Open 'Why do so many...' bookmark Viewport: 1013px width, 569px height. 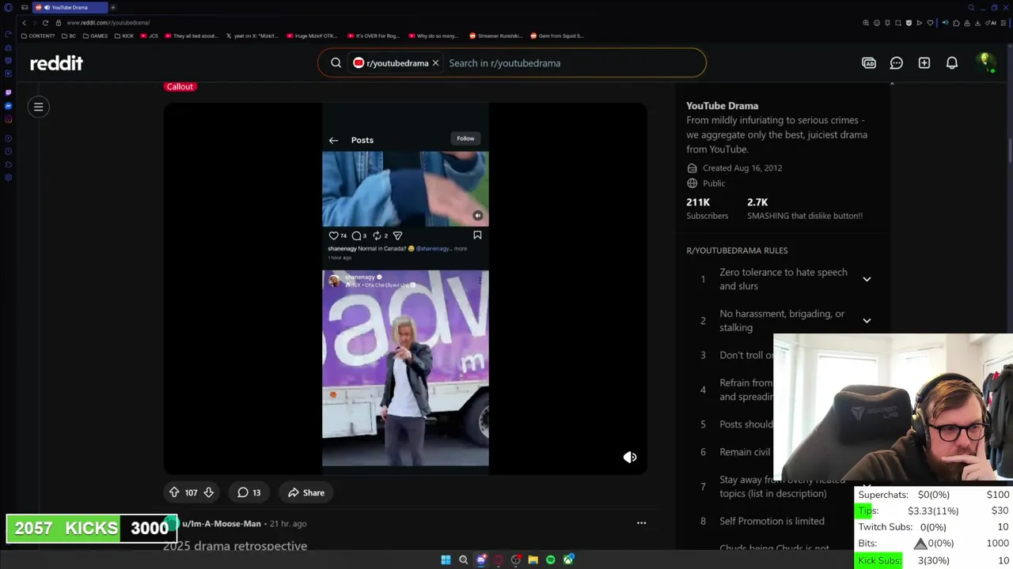pyautogui.click(x=433, y=36)
